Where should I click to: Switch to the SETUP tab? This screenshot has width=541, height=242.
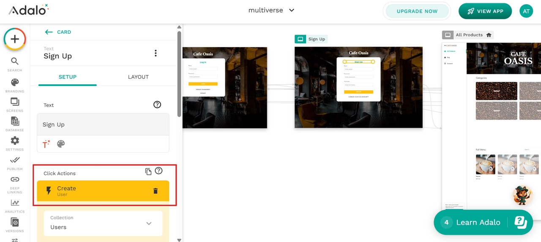(68, 77)
